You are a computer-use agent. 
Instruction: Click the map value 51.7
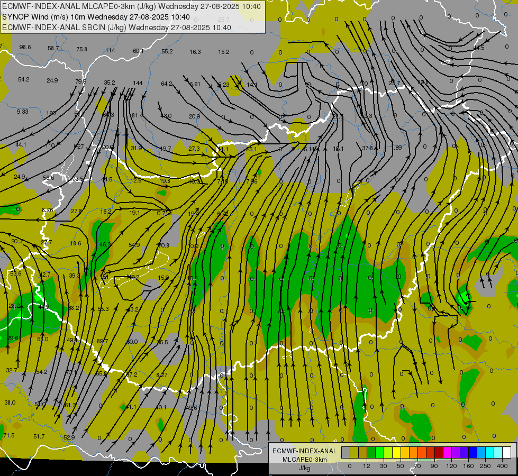(39, 437)
